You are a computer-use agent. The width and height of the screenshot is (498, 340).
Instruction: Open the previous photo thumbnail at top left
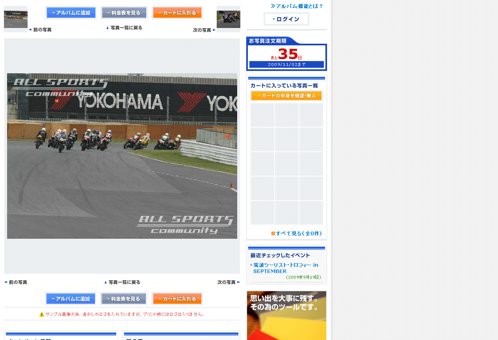coord(16,19)
